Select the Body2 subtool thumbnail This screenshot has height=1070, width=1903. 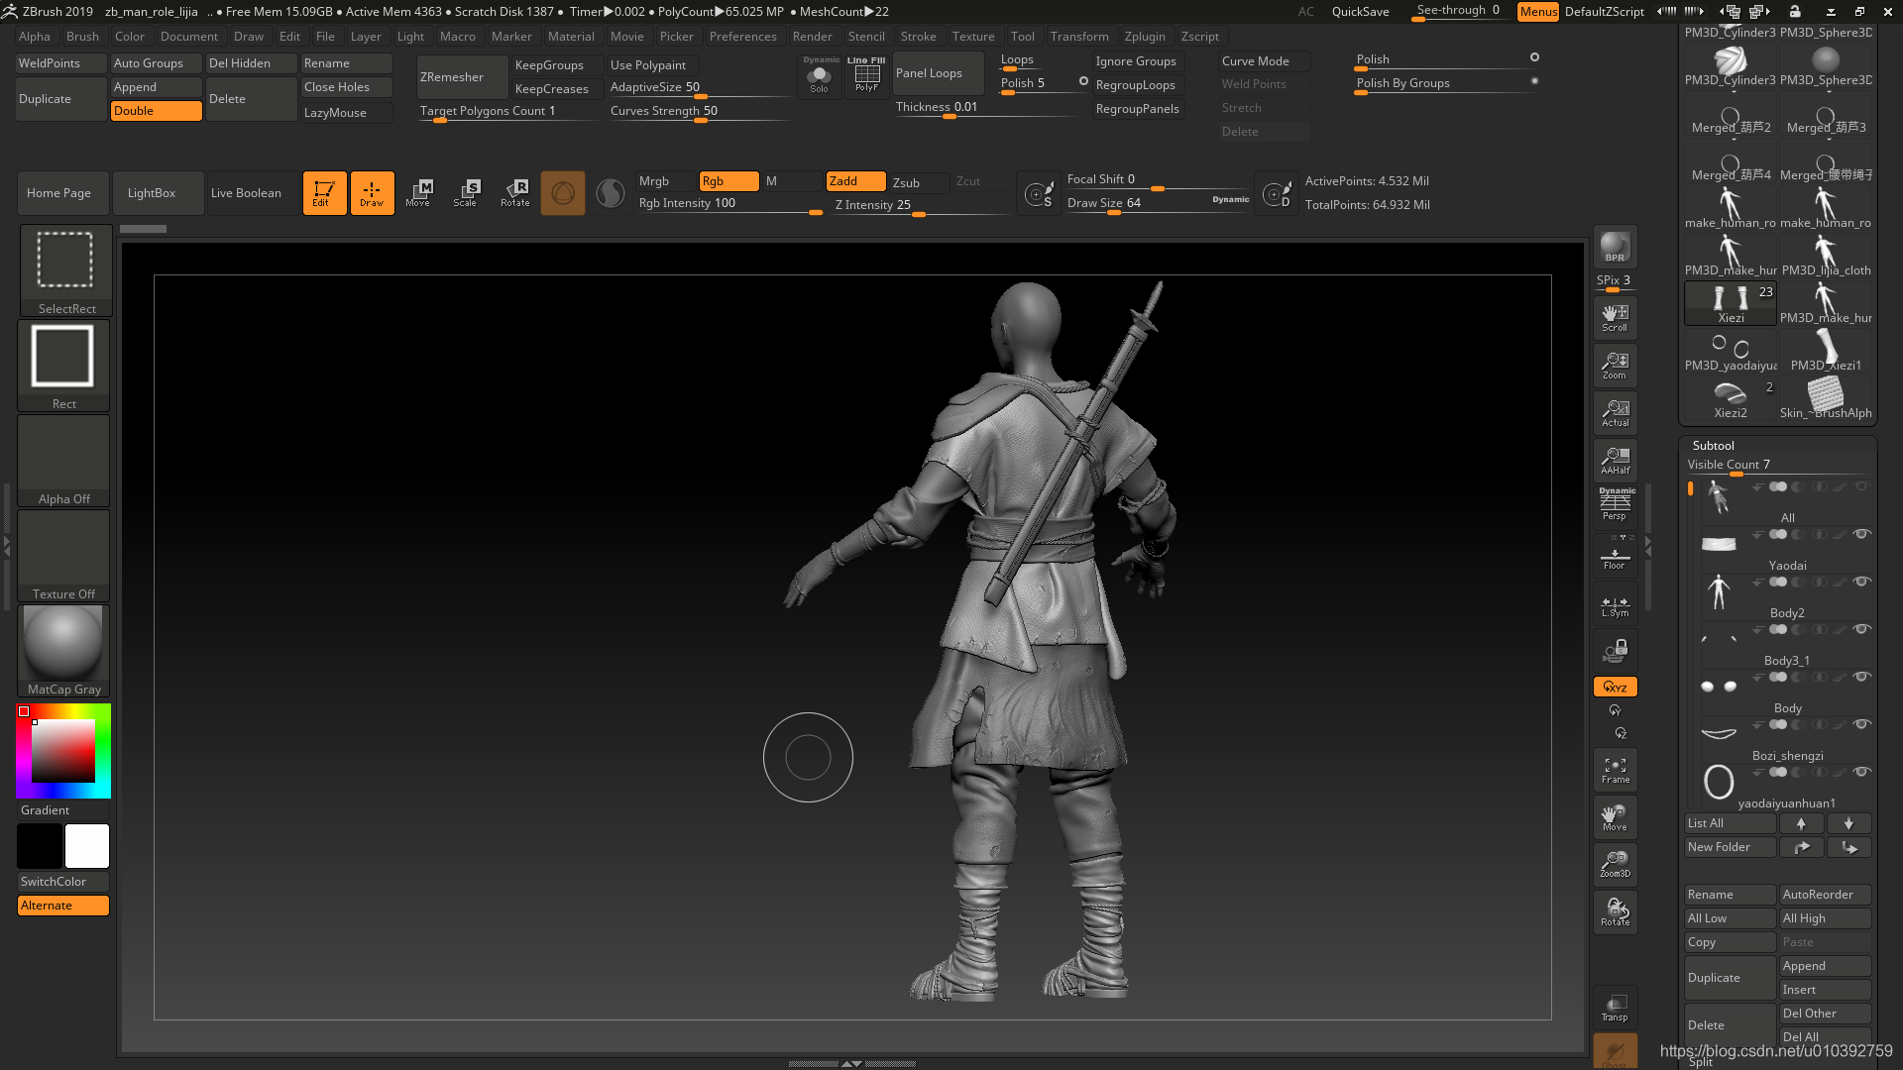1719,593
